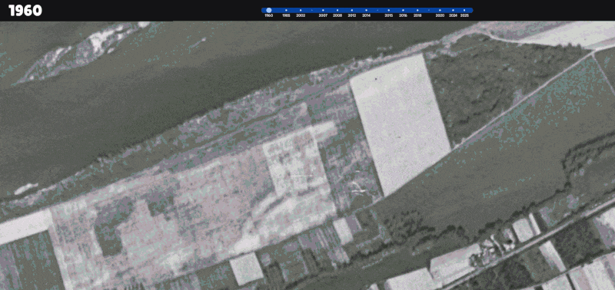This screenshot has height=290, width=615.
Task: Select year 2008 on the timeline
Action: 337,10
